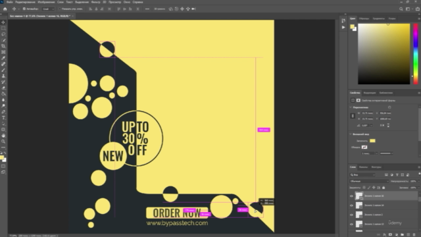Viewport: 421px width, 237px height.
Task: Switch to the Градиенты tab
Action: 379,18
